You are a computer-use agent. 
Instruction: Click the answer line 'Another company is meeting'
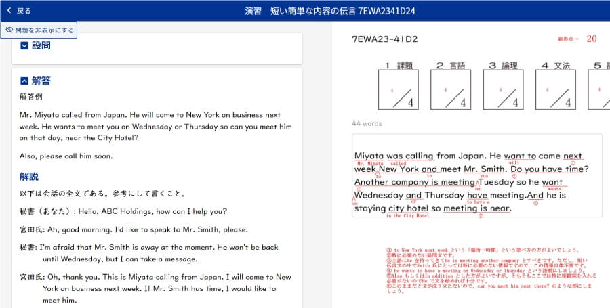pyautogui.click(x=458, y=182)
